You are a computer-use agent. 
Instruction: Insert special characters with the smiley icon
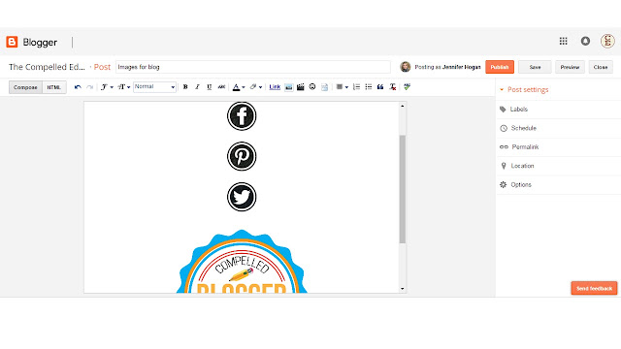pos(312,87)
